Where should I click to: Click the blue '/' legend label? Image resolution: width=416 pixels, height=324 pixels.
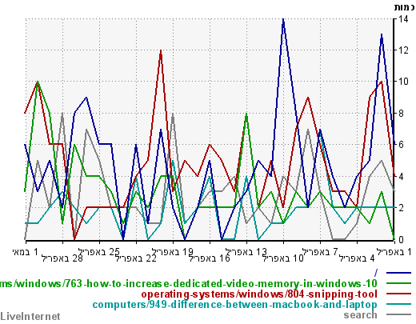click(376, 273)
